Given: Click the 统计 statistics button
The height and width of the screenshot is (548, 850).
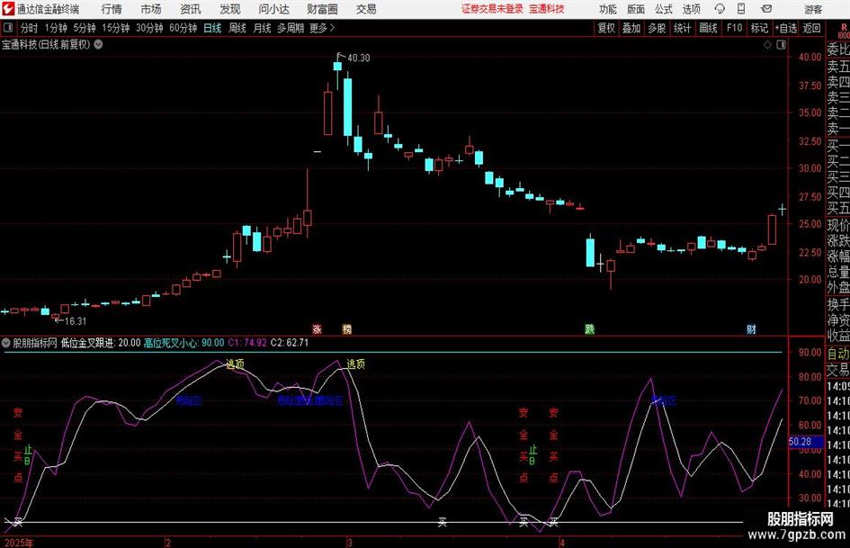Looking at the screenshot, I should 682,28.
